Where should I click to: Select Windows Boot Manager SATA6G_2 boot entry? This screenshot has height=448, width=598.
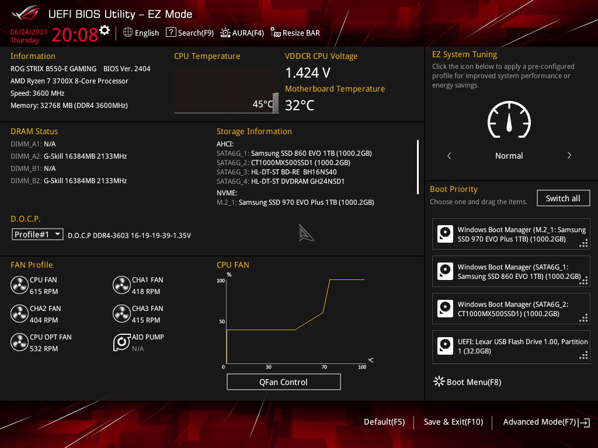pos(511,309)
